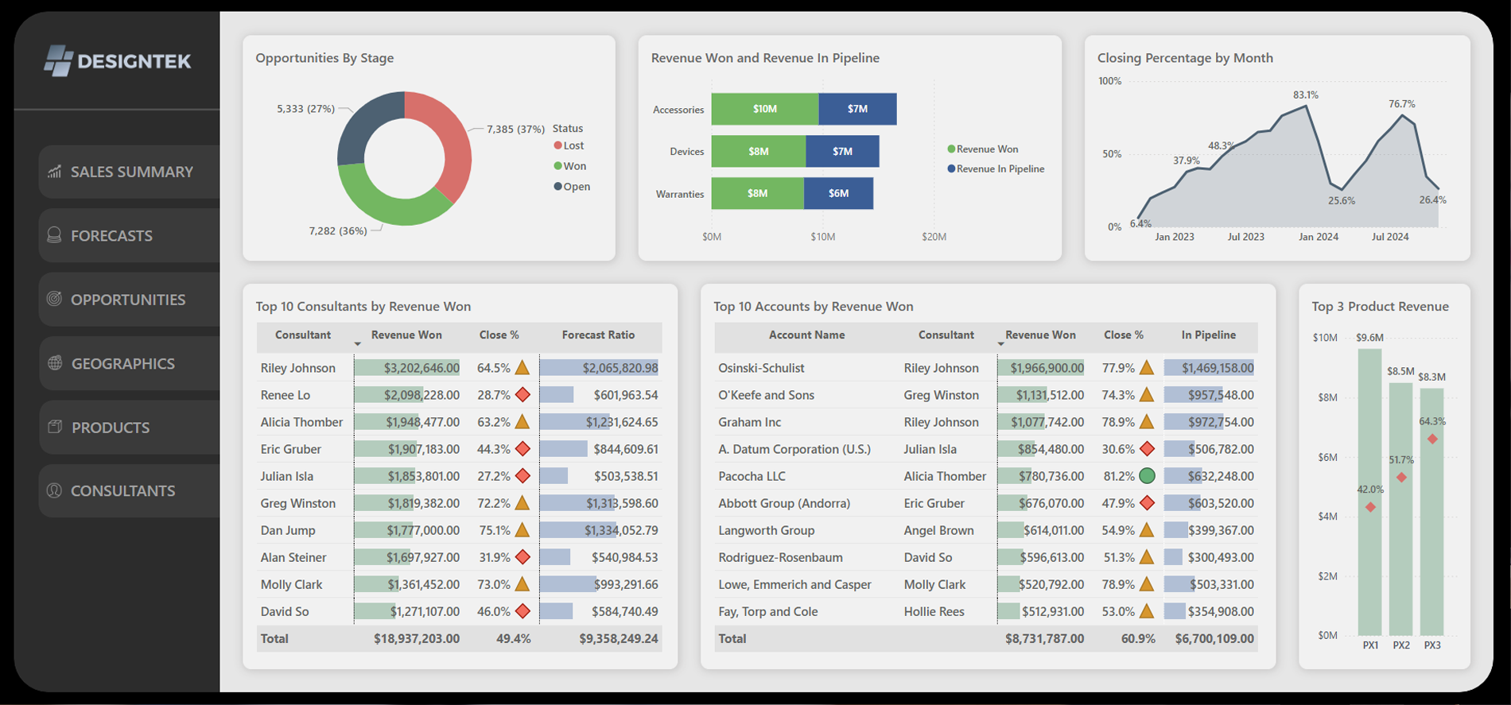Image resolution: width=1511 pixels, height=705 pixels.
Task: Click the Forecasts sidebar icon
Action: point(54,235)
